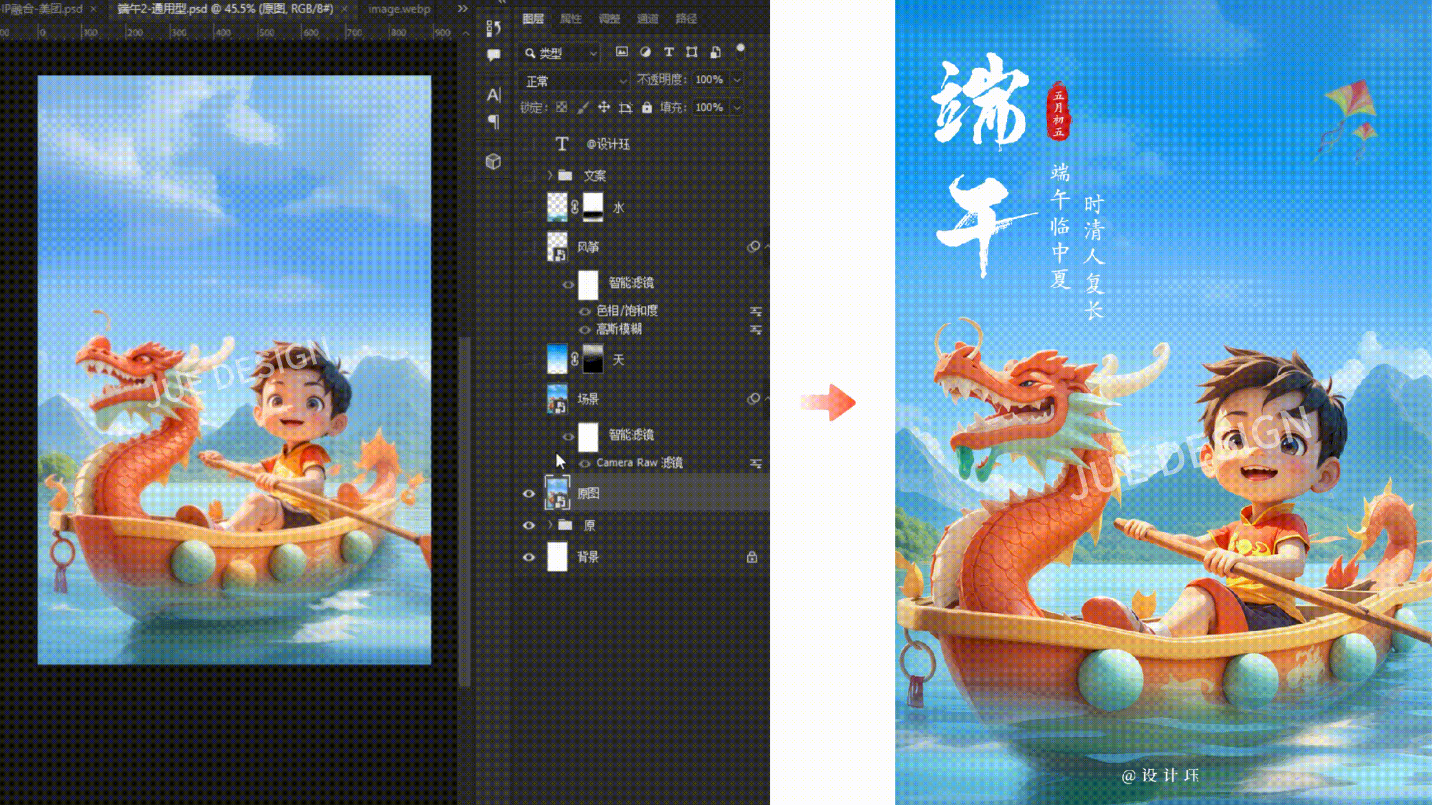Open the 3D panel cube icon

[493, 162]
